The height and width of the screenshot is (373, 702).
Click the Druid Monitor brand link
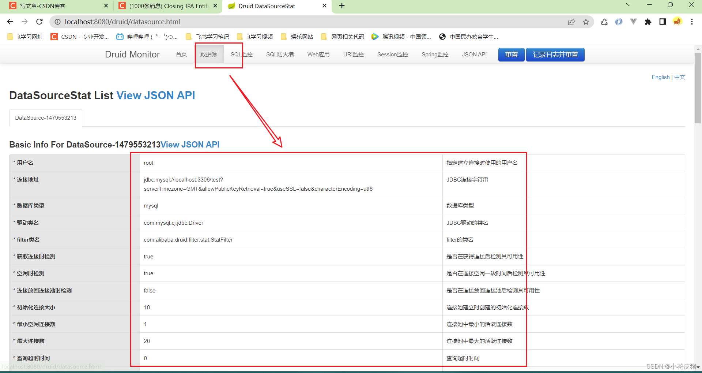coord(132,54)
